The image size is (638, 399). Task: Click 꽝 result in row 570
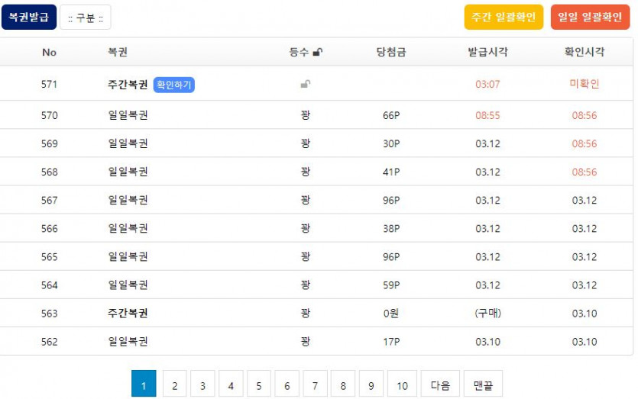click(x=305, y=115)
